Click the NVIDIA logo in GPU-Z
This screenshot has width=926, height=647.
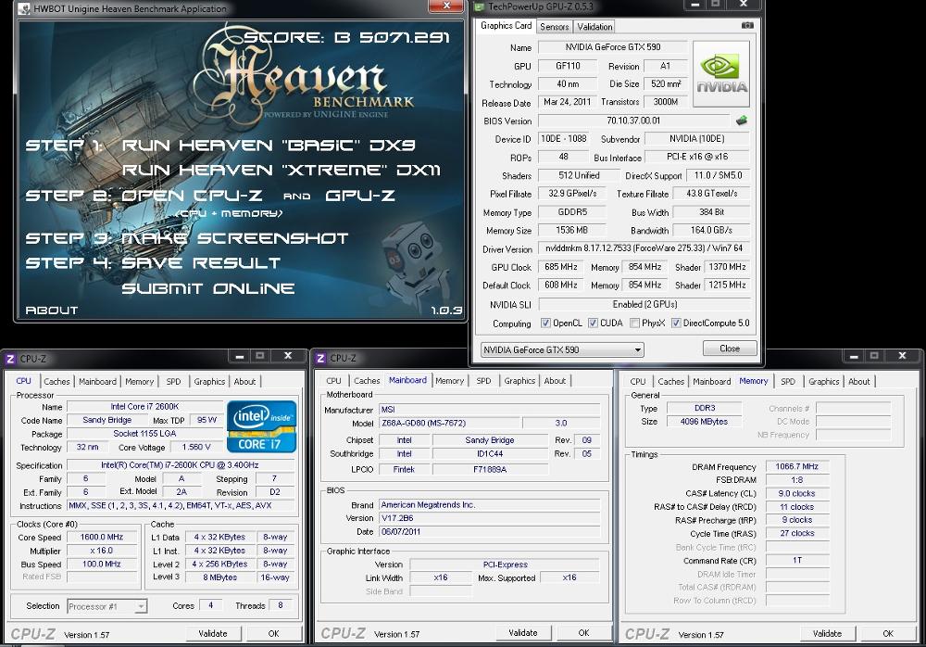coord(721,74)
